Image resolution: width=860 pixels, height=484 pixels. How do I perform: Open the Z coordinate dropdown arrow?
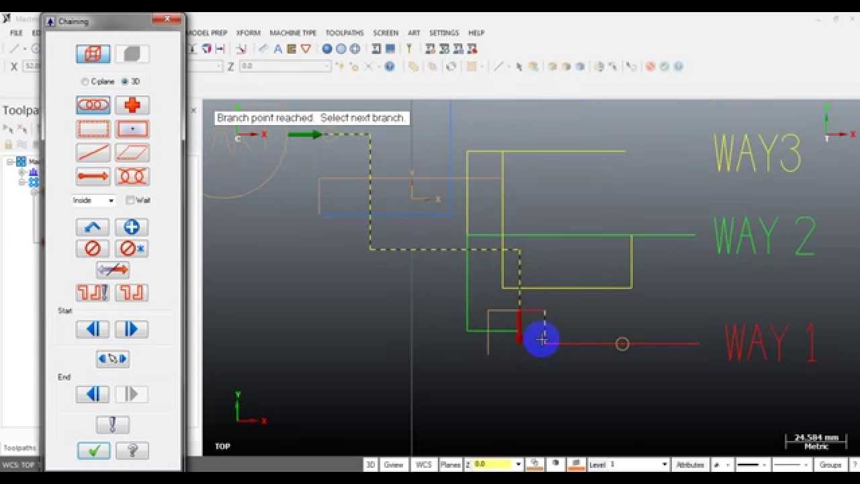pyautogui.click(x=328, y=66)
